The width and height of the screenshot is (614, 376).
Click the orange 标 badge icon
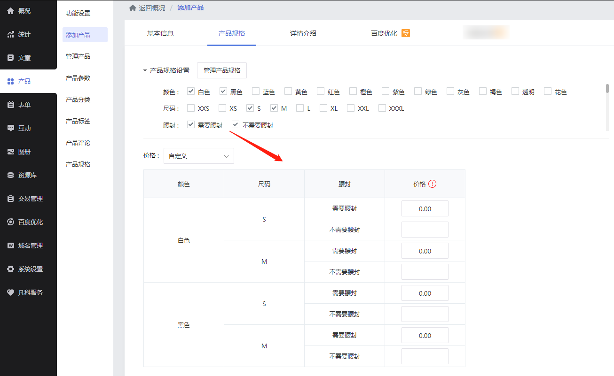406,33
